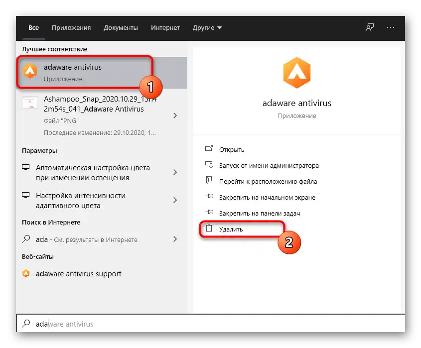Viewport: 421px width, 348px height.
Task: Select the Интернет filter tab
Action: tap(165, 28)
